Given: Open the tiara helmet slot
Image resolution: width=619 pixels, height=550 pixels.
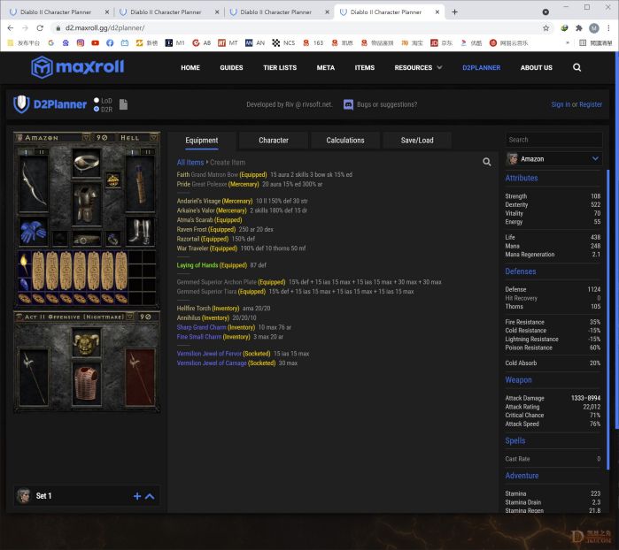Looking at the screenshot, I should (x=87, y=163).
